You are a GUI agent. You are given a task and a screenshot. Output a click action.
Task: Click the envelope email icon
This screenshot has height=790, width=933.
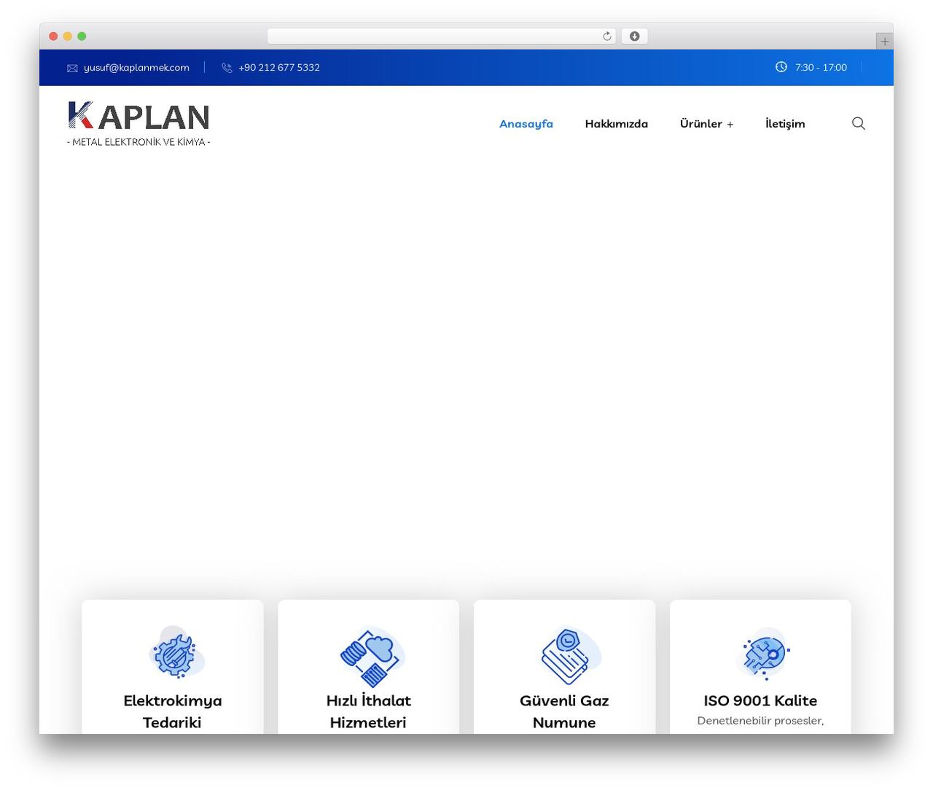(x=72, y=68)
